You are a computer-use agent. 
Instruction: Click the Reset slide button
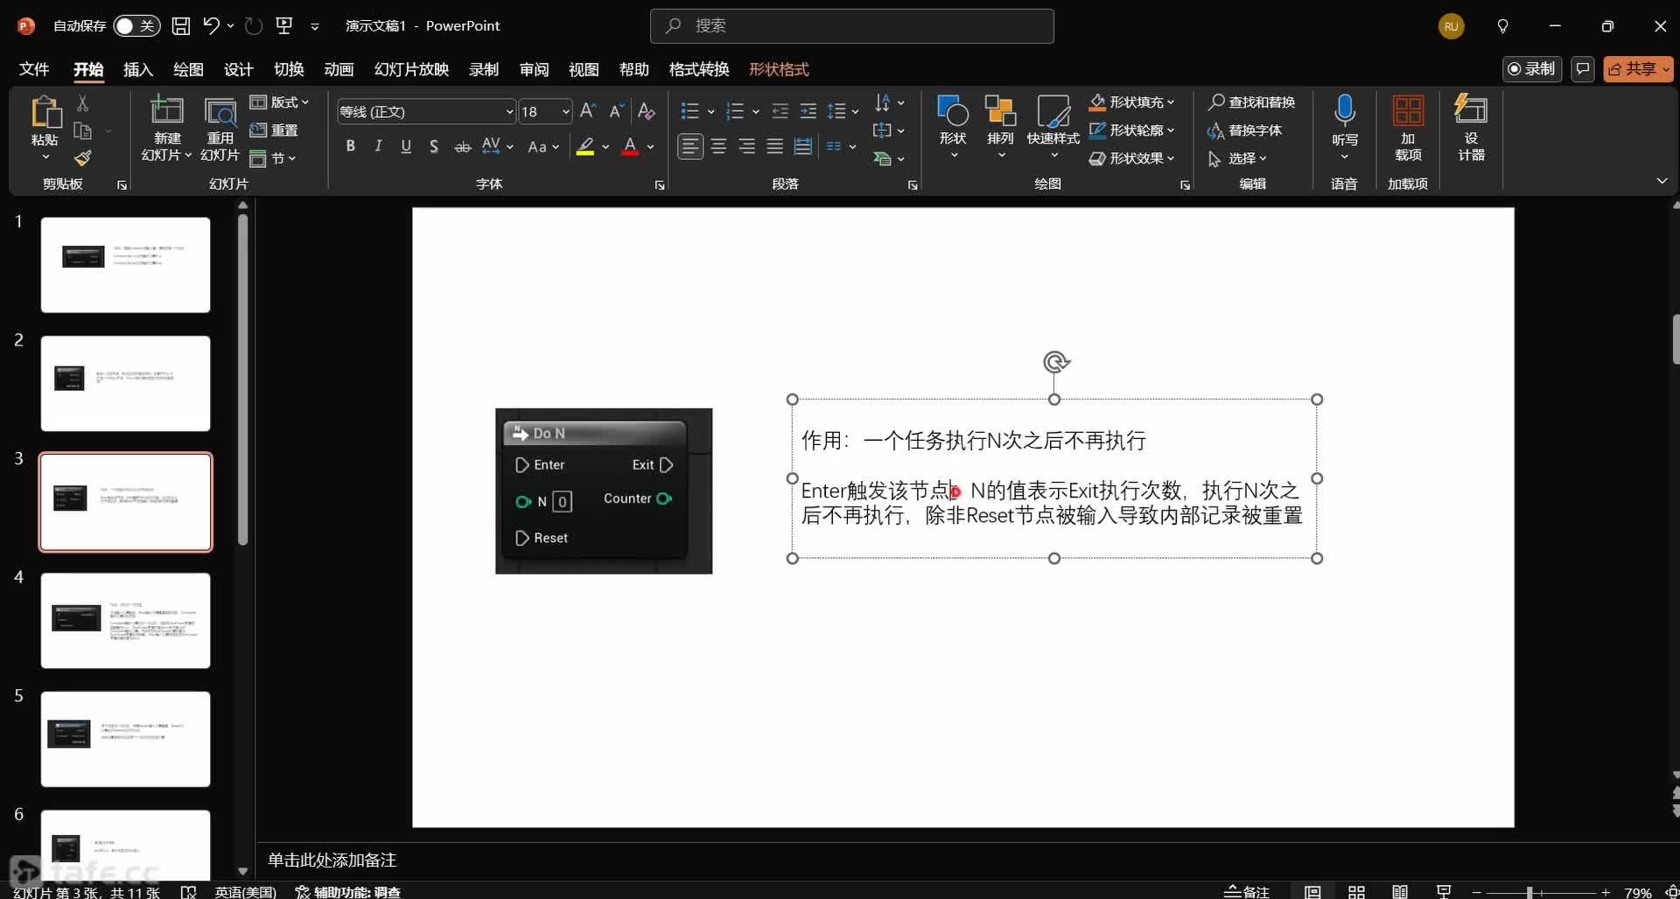(274, 130)
